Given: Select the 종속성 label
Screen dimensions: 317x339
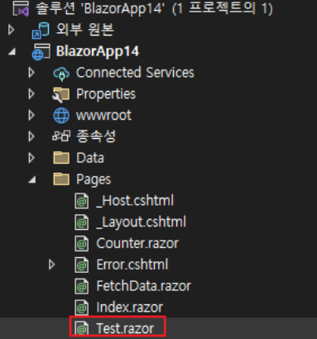Looking at the screenshot, I should [x=96, y=136].
